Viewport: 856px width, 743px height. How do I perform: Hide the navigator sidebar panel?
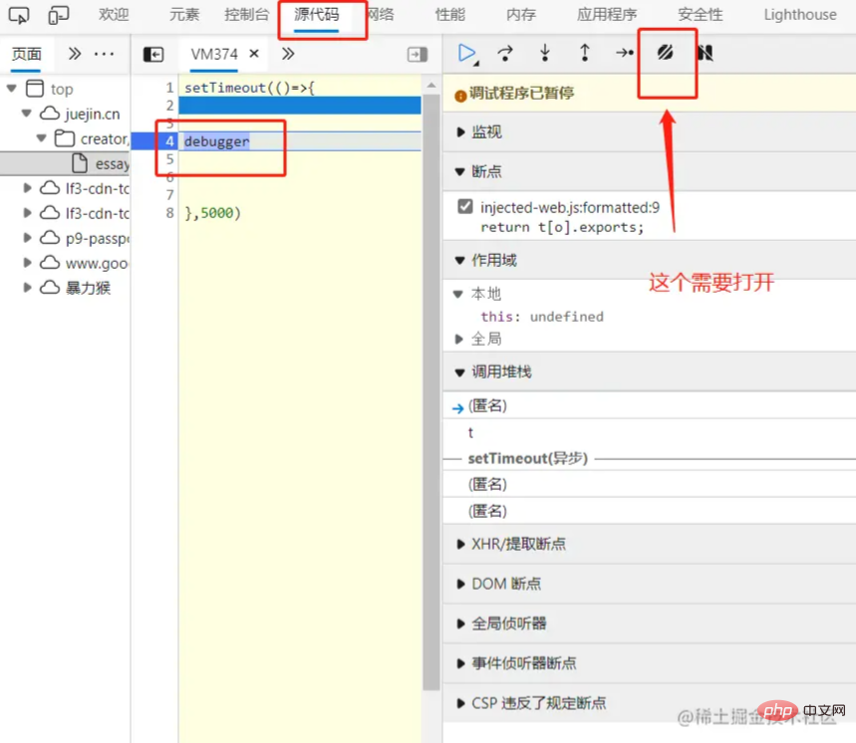point(153,54)
